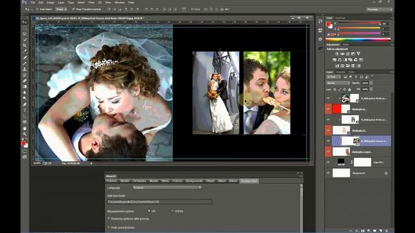Image resolution: width=415 pixels, height=233 pixels.
Task: Select the Rectangle shape tool
Action: tap(25, 122)
